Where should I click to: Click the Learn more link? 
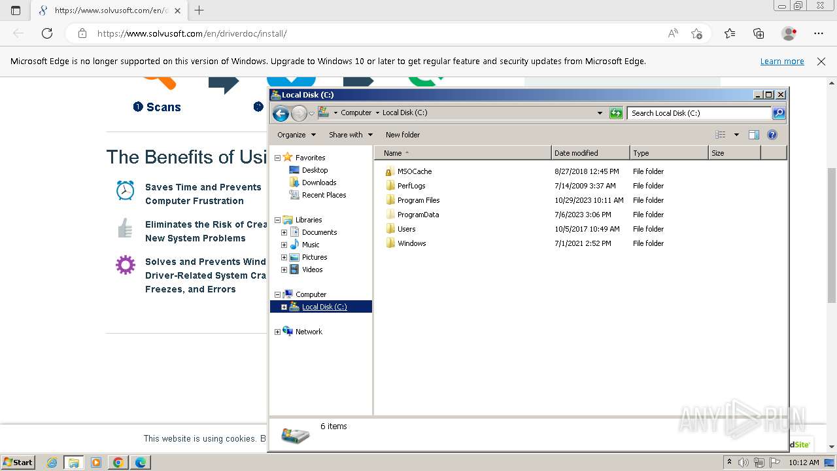click(782, 61)
